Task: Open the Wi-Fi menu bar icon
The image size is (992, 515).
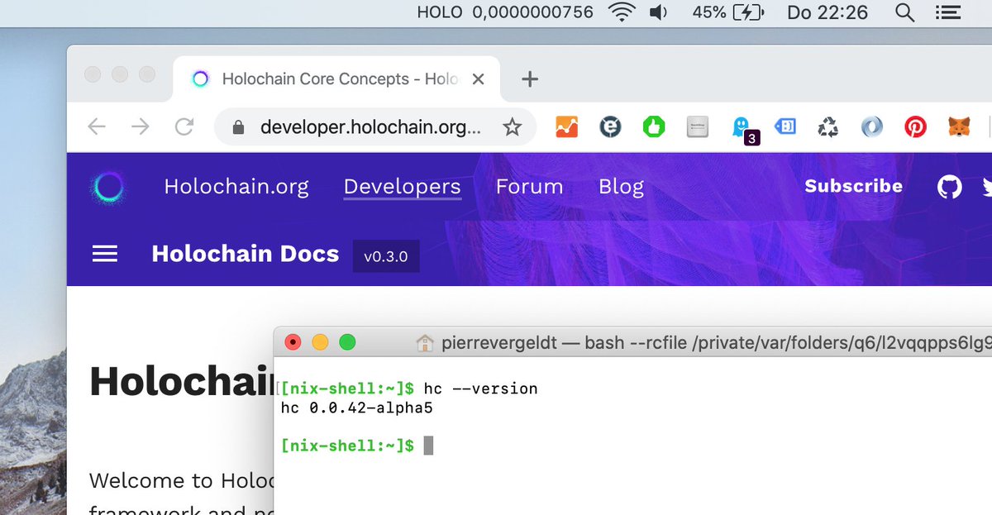Action: 622,12
